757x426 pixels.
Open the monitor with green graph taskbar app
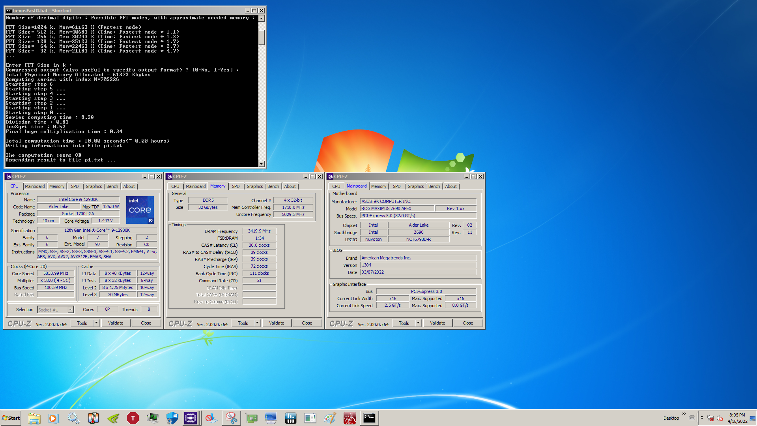point(153,418)
